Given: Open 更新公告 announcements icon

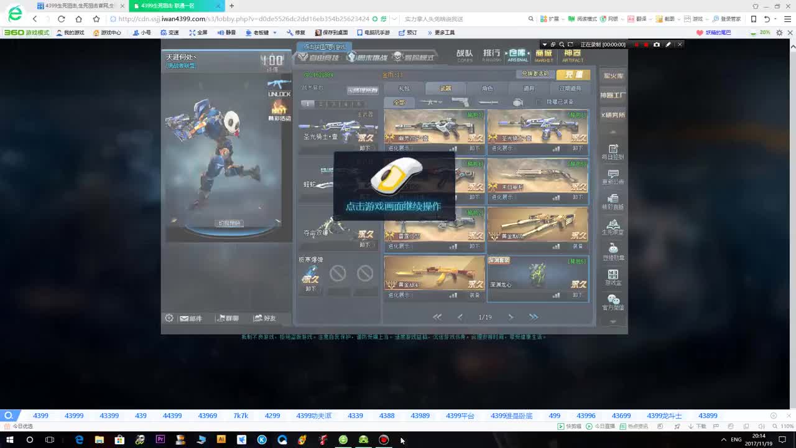Looking at the screenshot, I should (x=613, y=177).
